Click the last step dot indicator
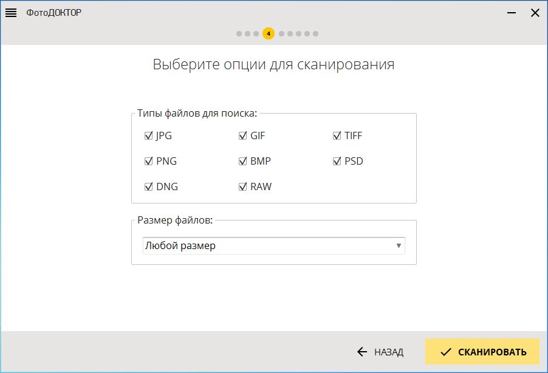The image size is (548, 373). pyautogui.click(x=315, y=33)
